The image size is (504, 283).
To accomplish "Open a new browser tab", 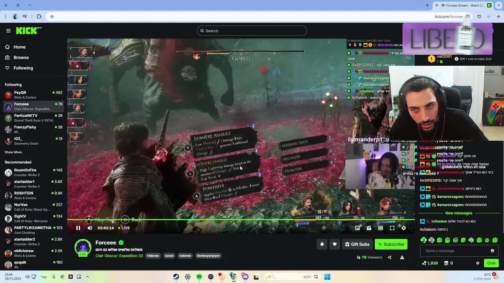I will [427, 5].
